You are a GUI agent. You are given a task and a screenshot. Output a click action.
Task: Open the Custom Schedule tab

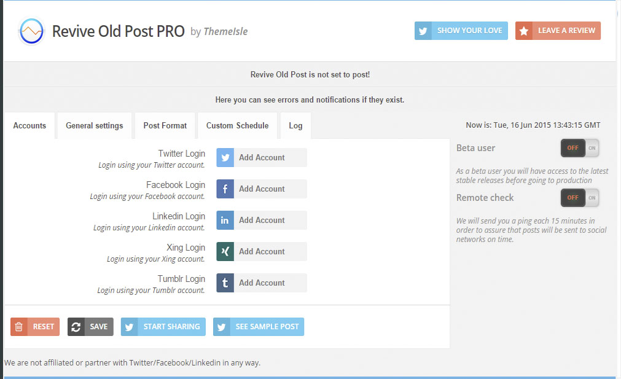(237, 125)
